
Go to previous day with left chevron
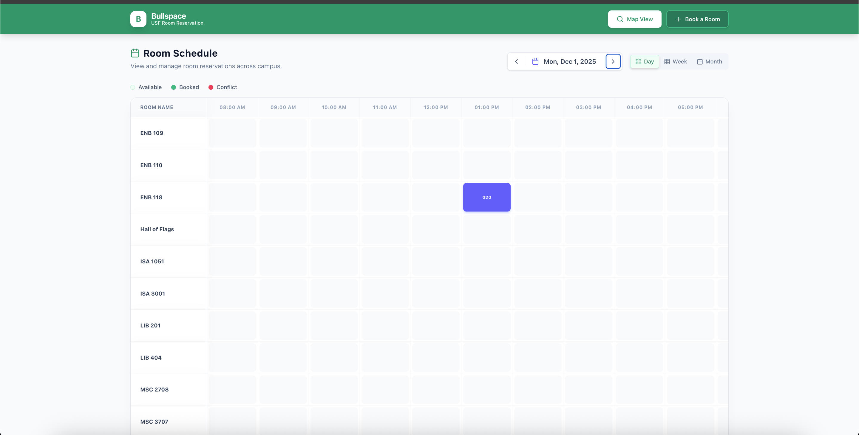coord(516,61)
